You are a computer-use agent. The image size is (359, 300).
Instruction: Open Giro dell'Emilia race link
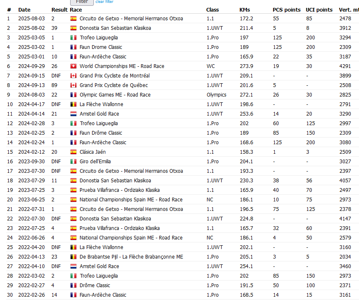pyautogui.click(x=95, y=162)
